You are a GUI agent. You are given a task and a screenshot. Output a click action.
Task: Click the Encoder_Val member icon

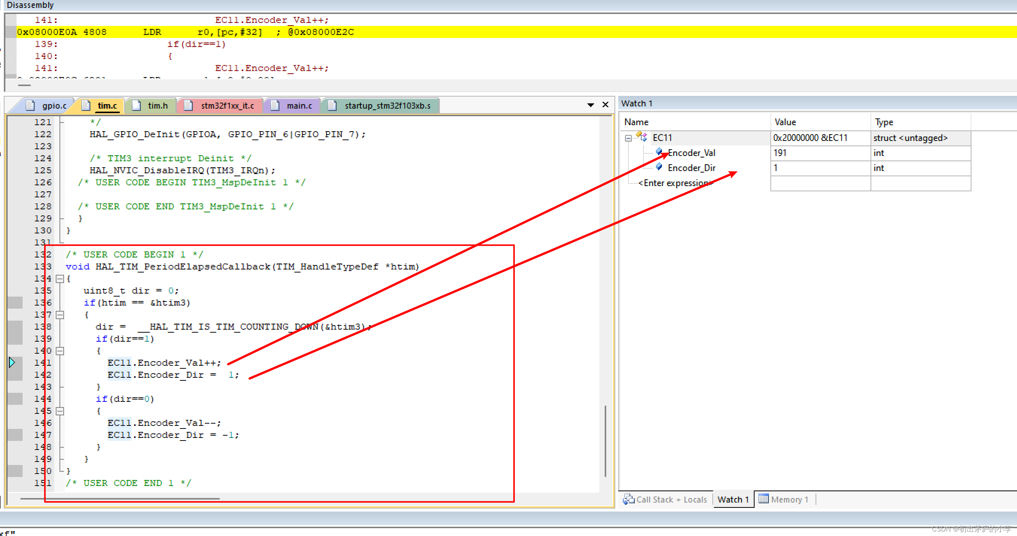click(659, 152)
